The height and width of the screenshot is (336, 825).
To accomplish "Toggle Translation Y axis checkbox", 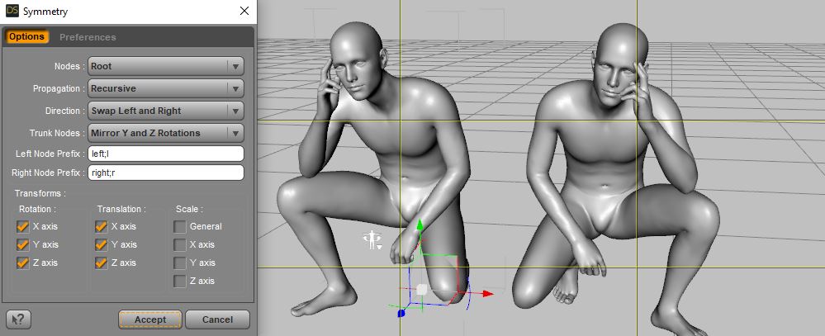I will pos(101,244).
